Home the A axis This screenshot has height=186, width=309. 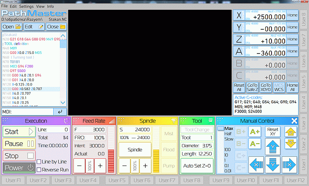coord(292,51)
